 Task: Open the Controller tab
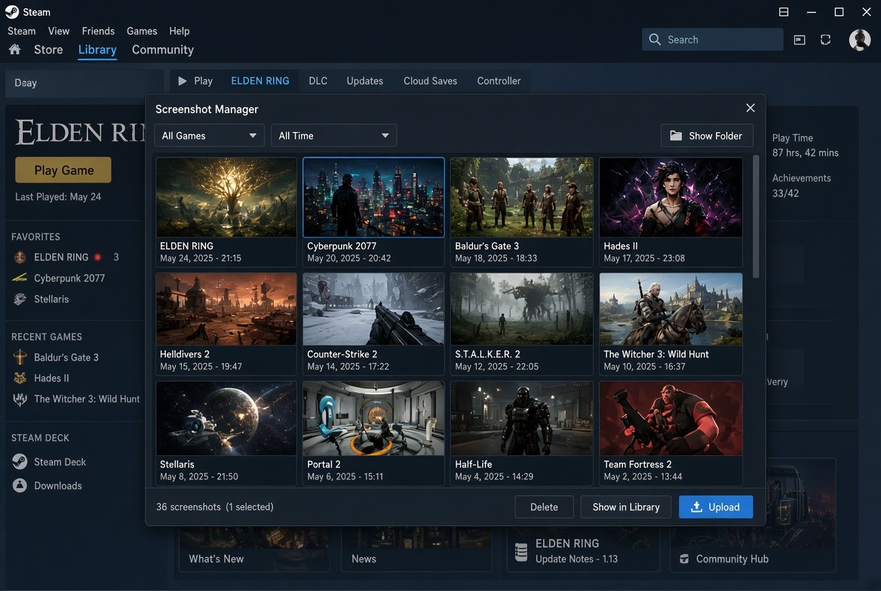(499, 81)
